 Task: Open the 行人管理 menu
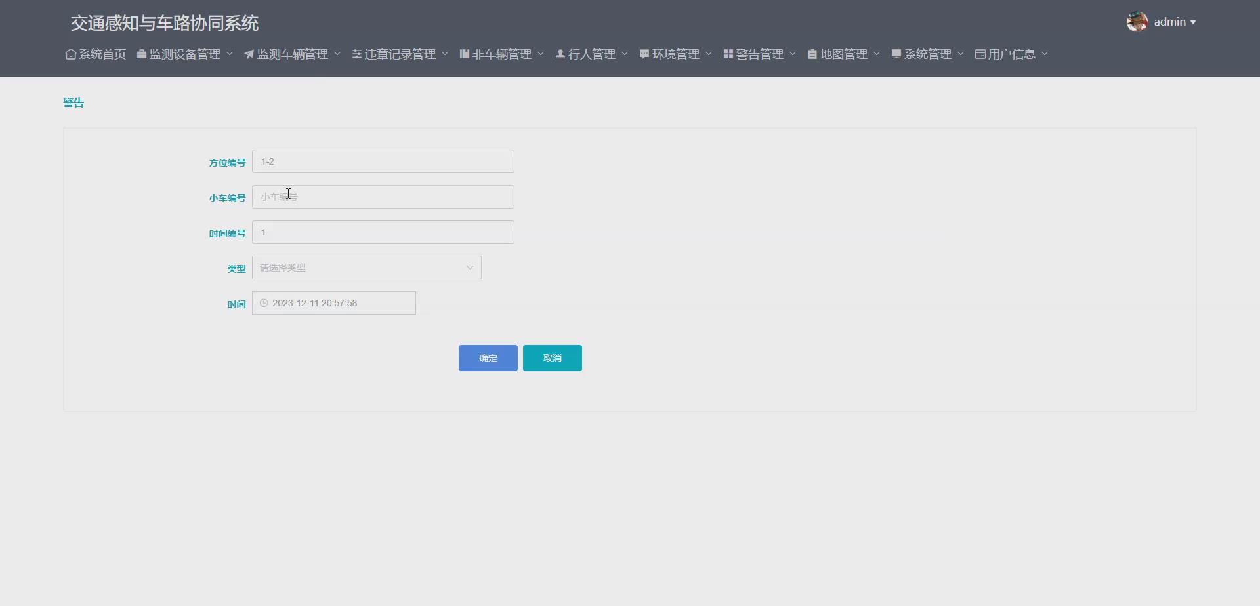592,54
